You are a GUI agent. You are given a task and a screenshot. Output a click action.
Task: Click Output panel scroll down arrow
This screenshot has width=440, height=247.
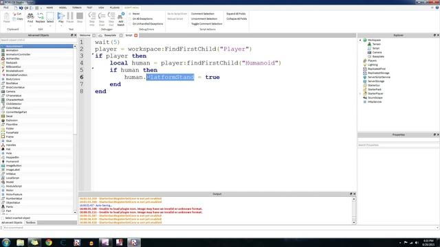(x=354, y=222)
